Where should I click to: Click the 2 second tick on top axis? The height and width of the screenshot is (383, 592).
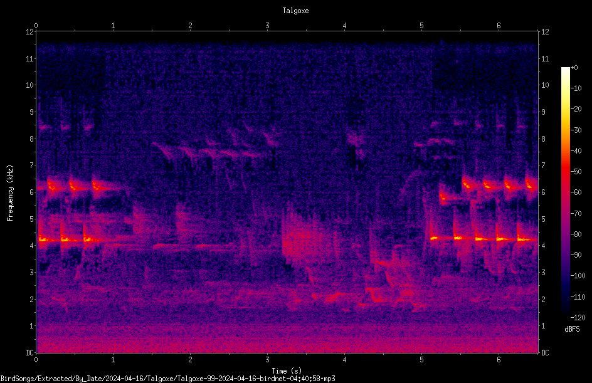click(190, 26)
